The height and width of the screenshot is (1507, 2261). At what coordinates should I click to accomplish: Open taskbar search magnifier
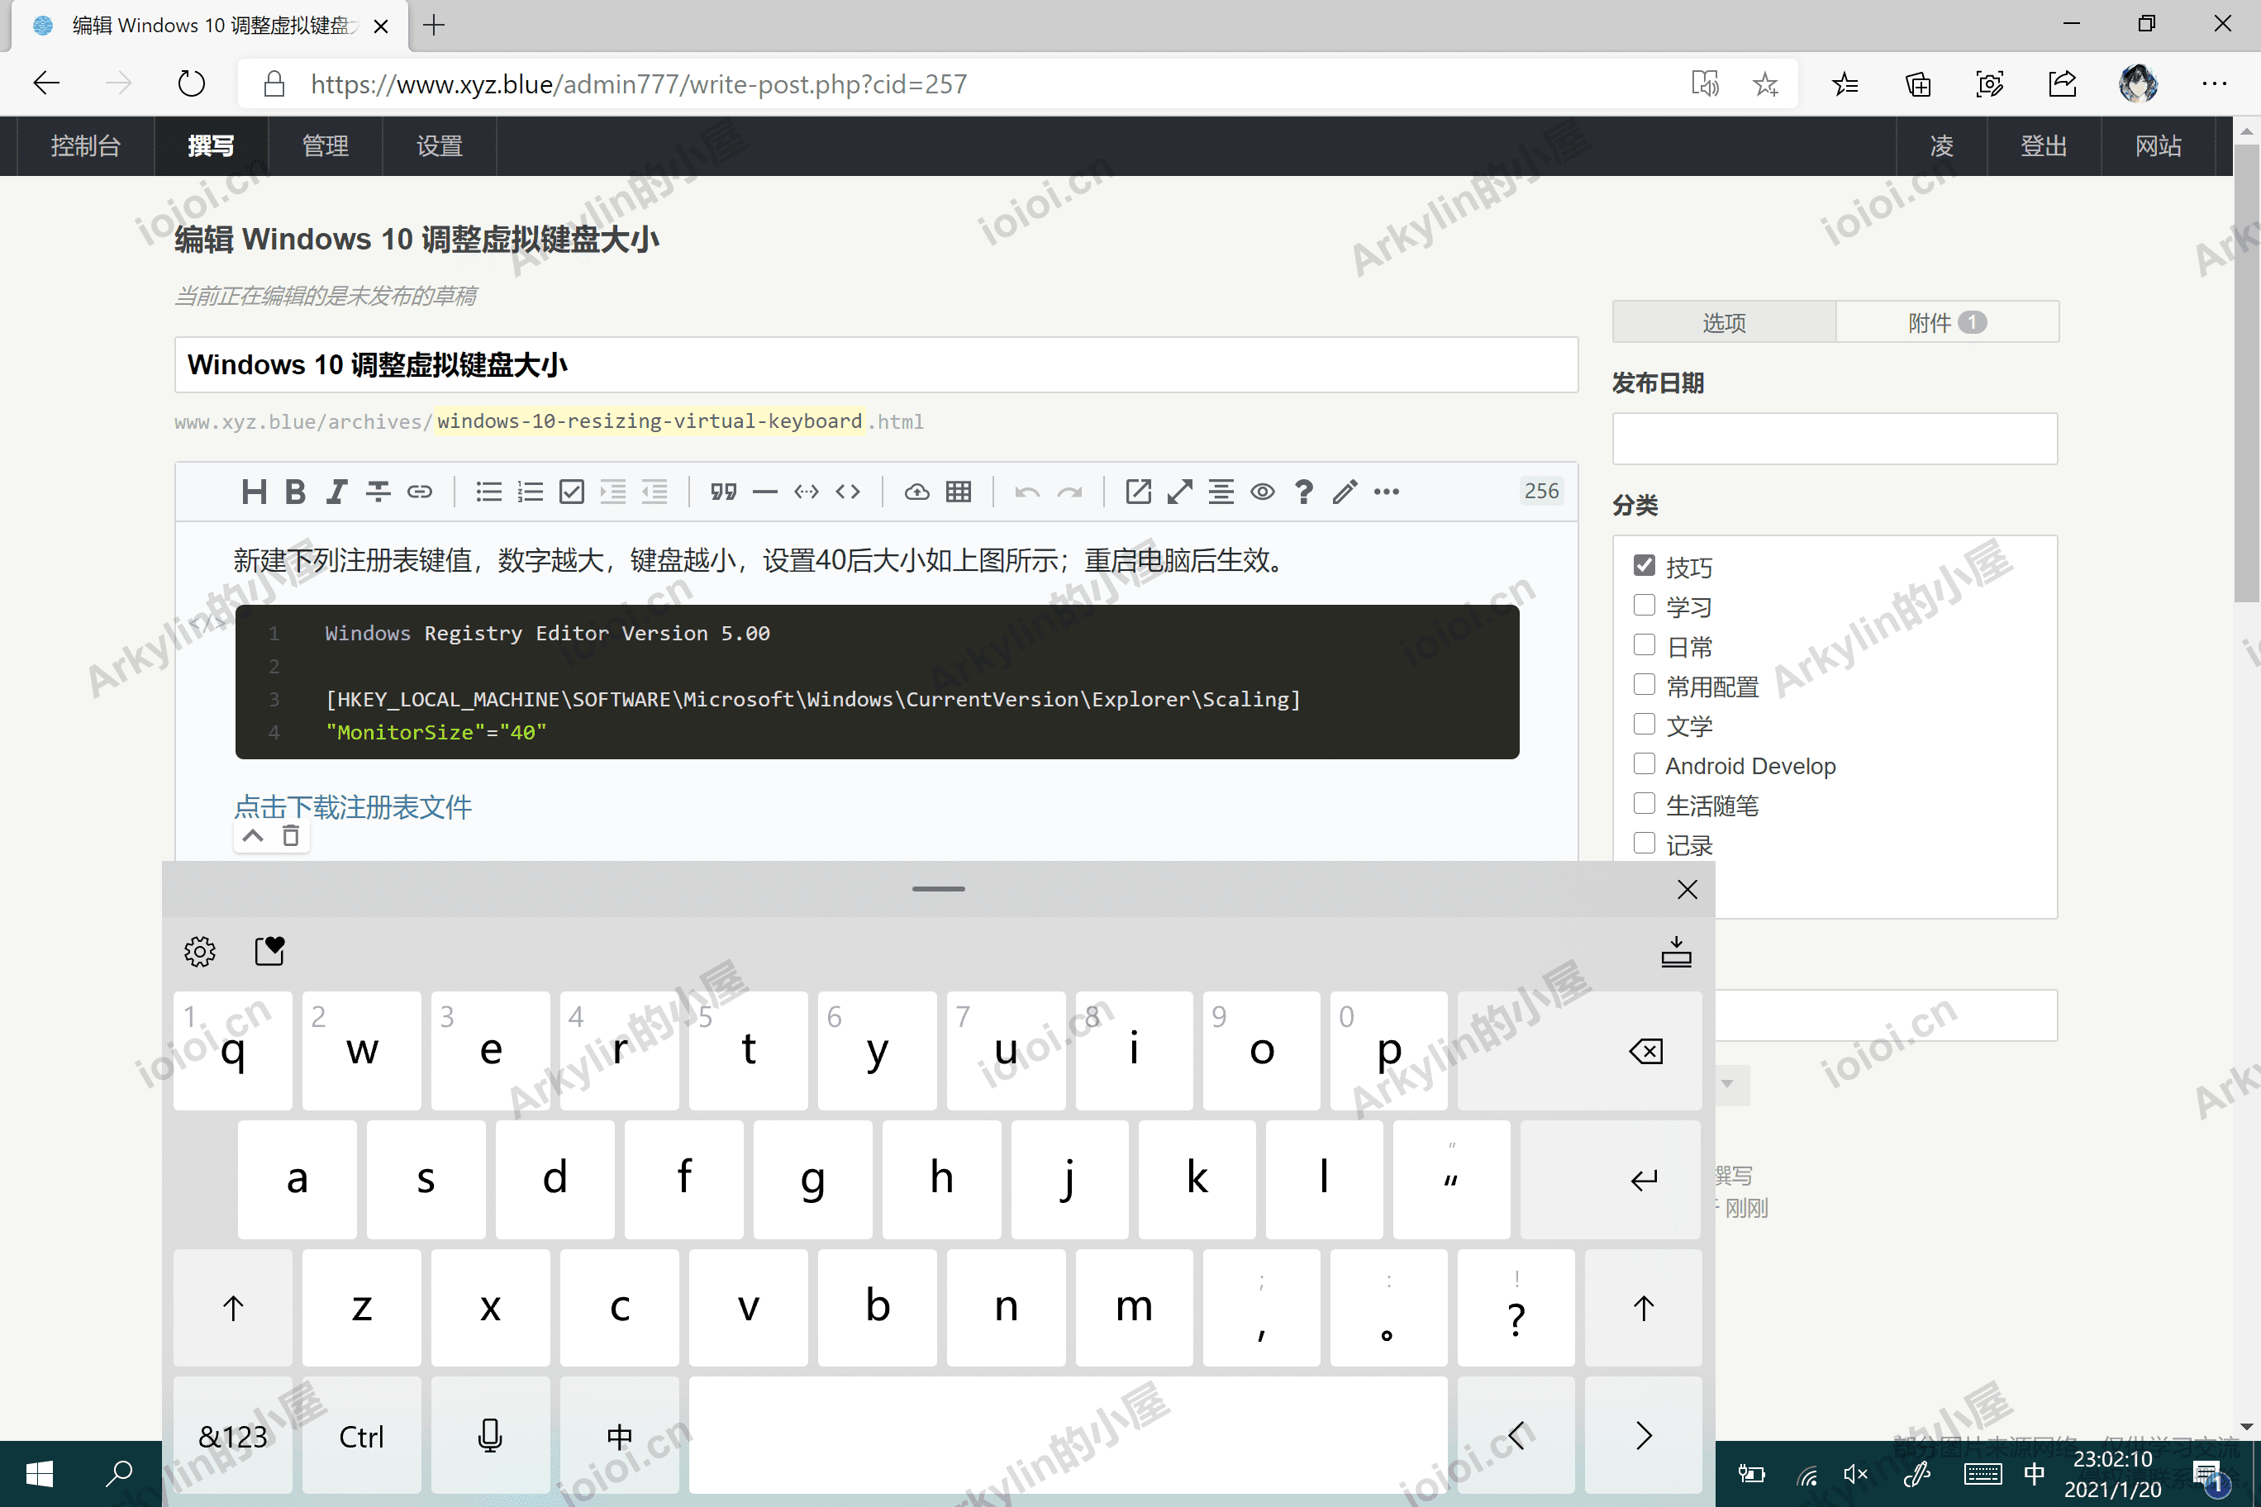[x=119, y=1473]
